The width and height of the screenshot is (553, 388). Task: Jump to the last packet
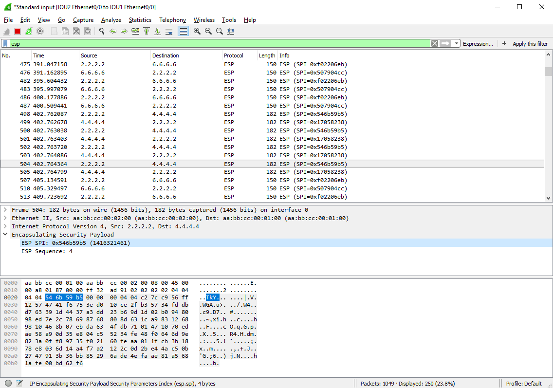158,31
